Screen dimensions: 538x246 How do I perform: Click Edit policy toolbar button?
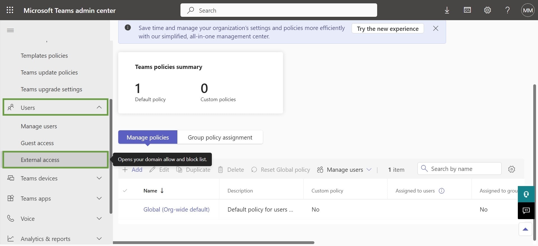[x=159, y=170]
